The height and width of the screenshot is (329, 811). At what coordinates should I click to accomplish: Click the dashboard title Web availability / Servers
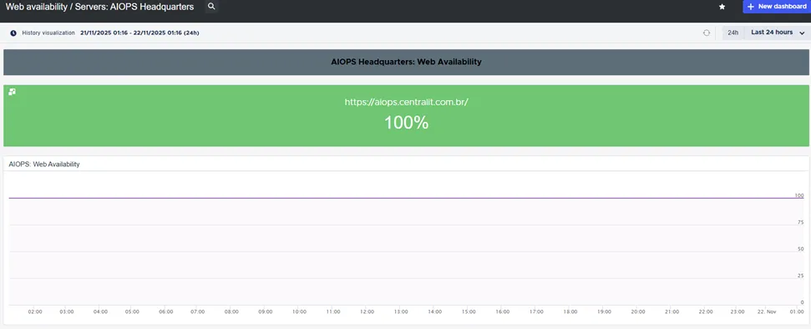[x=99, y=7]
